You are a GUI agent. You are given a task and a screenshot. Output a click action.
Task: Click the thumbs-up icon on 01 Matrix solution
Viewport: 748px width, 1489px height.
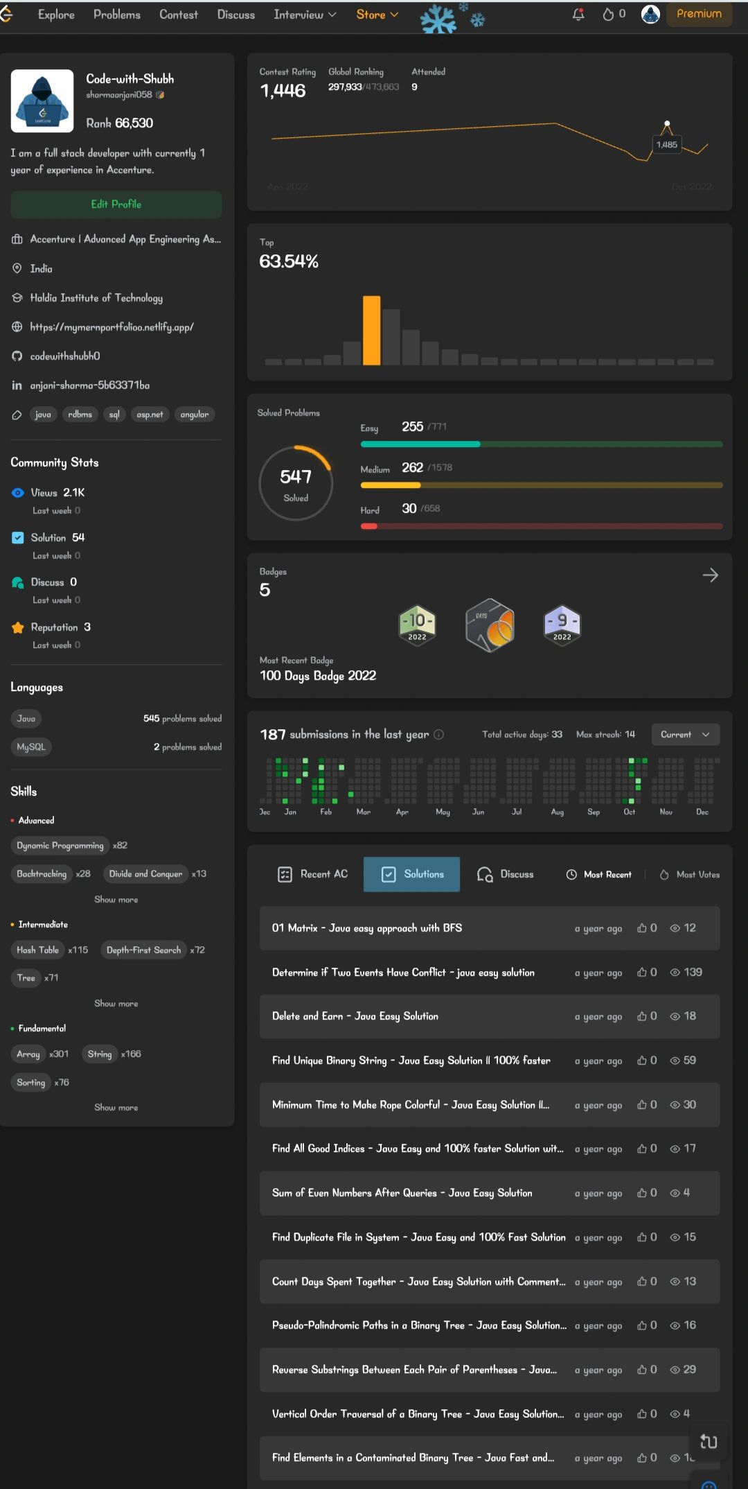642,928
